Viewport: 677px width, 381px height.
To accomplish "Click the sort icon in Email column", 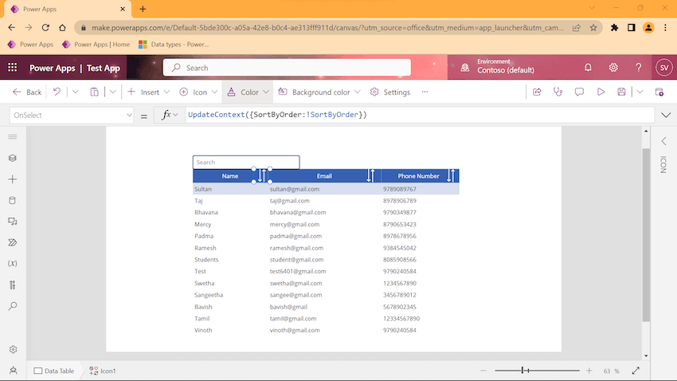I will click(370, 175).
